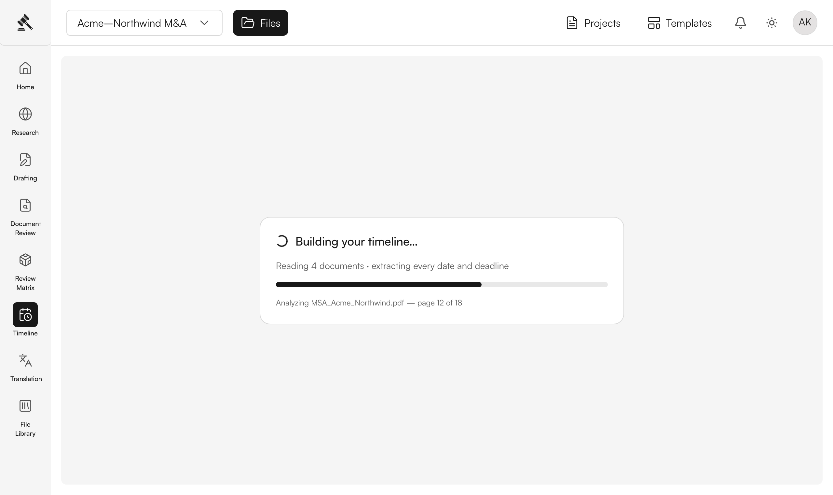The image size is (833, 495).
Task: Go to Templates in the top menu
Action: tap(680, 23)
